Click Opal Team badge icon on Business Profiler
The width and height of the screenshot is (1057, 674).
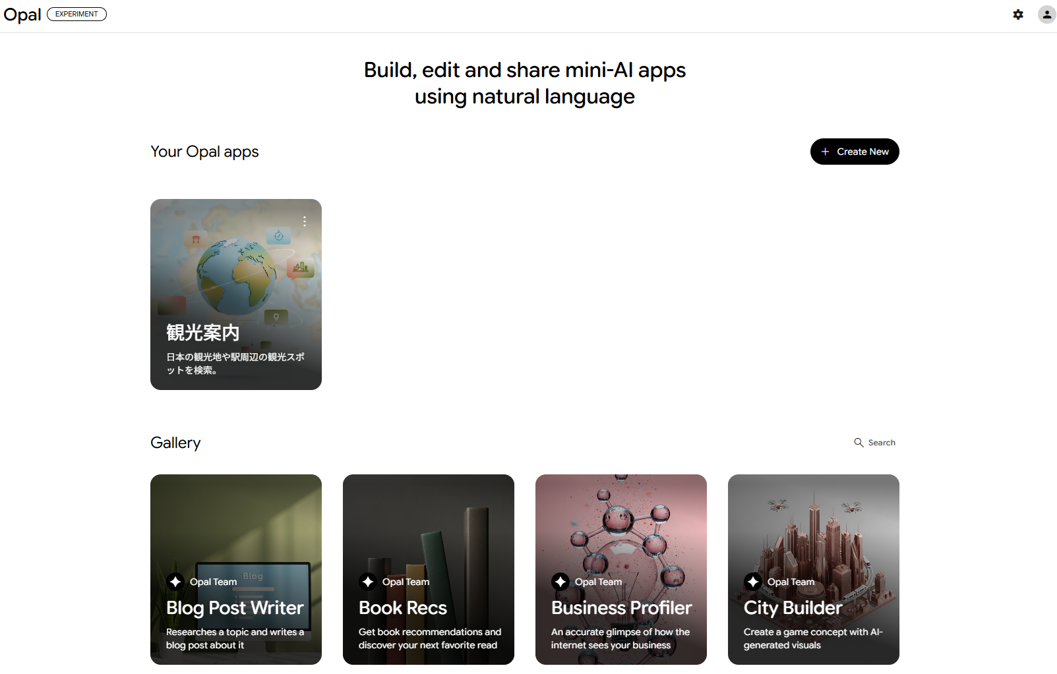560,582
